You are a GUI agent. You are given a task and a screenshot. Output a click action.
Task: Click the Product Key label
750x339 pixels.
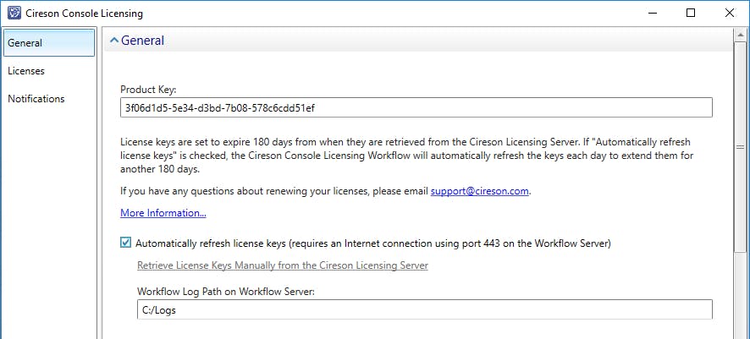click(151, 89)
